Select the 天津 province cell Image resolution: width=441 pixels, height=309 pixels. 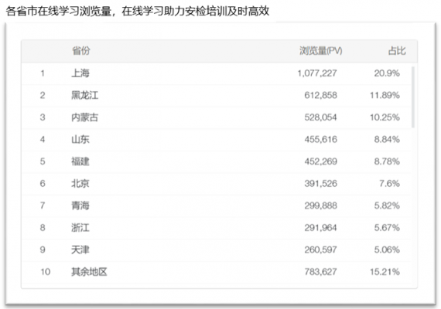point(80,250)
